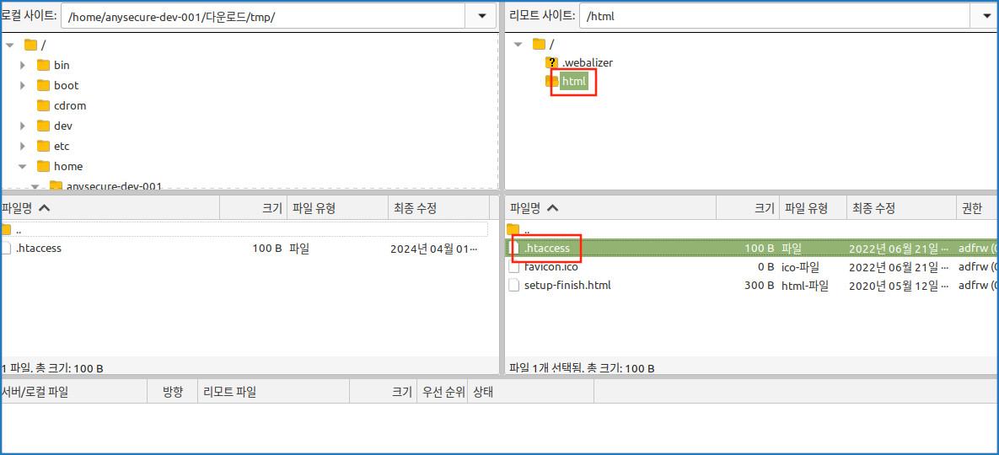This screenshot has height=455, width=999.
Task: Select remote .htaccess file
Action: click(750, 249)
